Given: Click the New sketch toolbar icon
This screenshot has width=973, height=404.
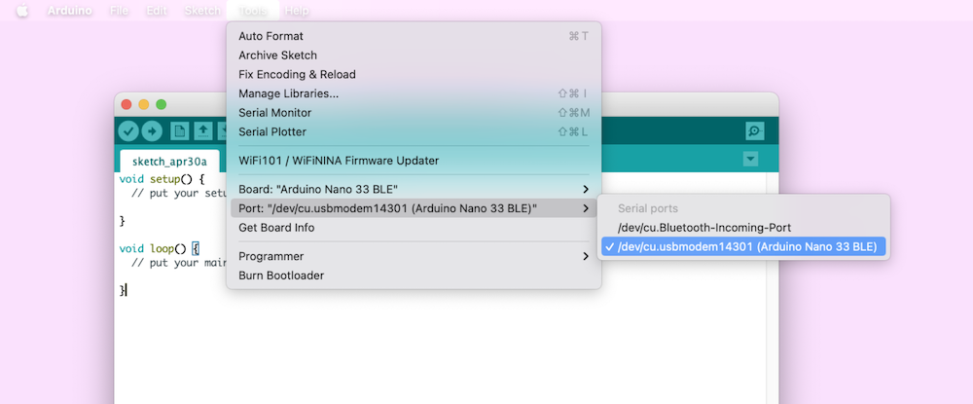Looking at the screenshot, I should click(x=180, y=131).
